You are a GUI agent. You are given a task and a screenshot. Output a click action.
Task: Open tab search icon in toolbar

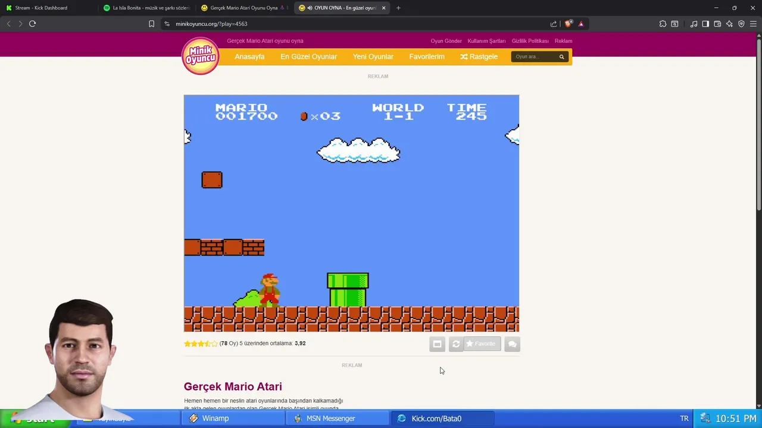click(x=674, y=24)
